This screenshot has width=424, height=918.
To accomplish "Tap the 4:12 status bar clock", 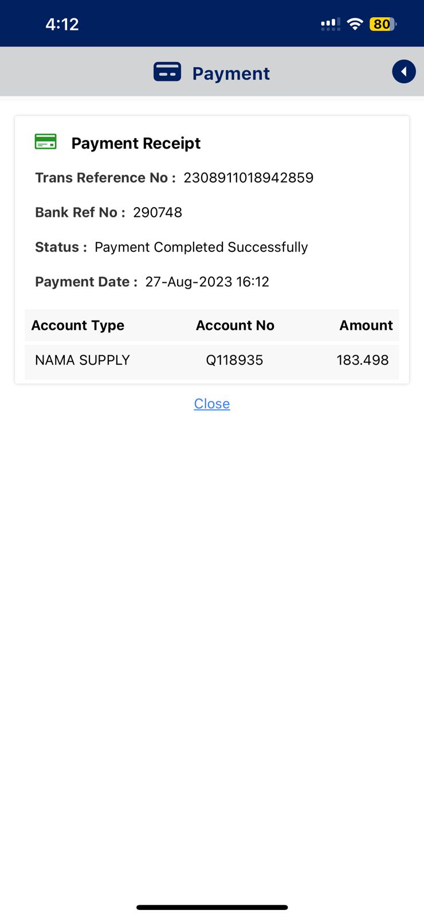I will (62, 24).
